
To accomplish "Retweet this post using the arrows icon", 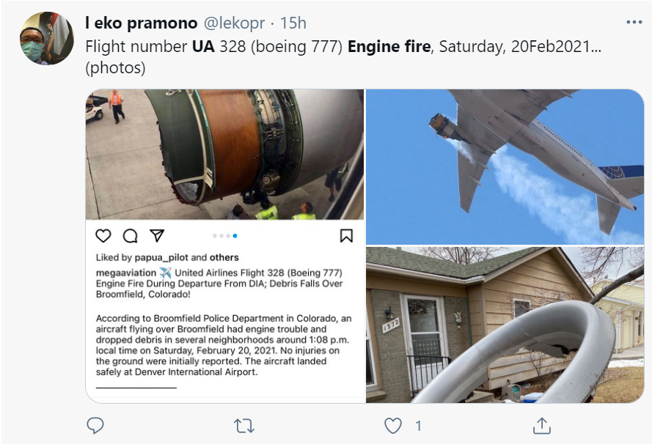I will tap(244, 426).
